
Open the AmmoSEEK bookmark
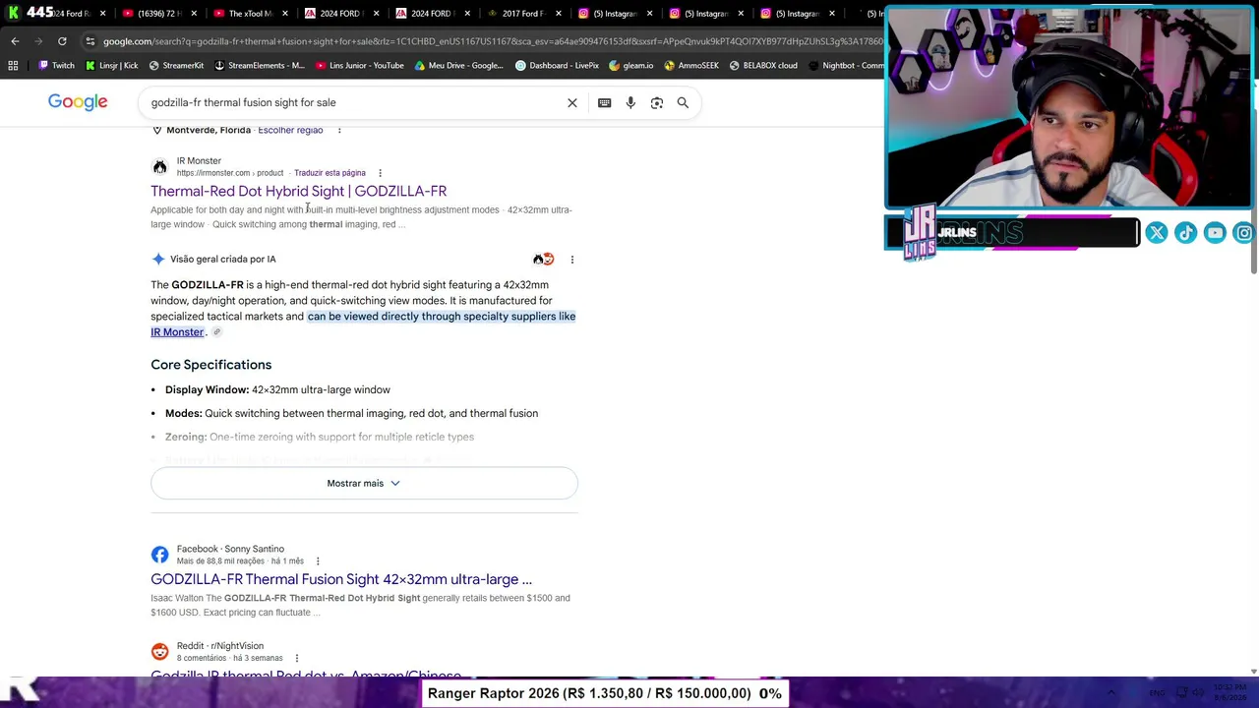(691, 66)
